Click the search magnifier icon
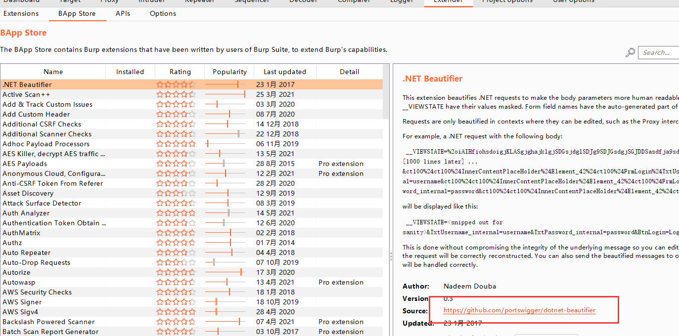Viewport: 679px width, 336px height. coord(631,52)
